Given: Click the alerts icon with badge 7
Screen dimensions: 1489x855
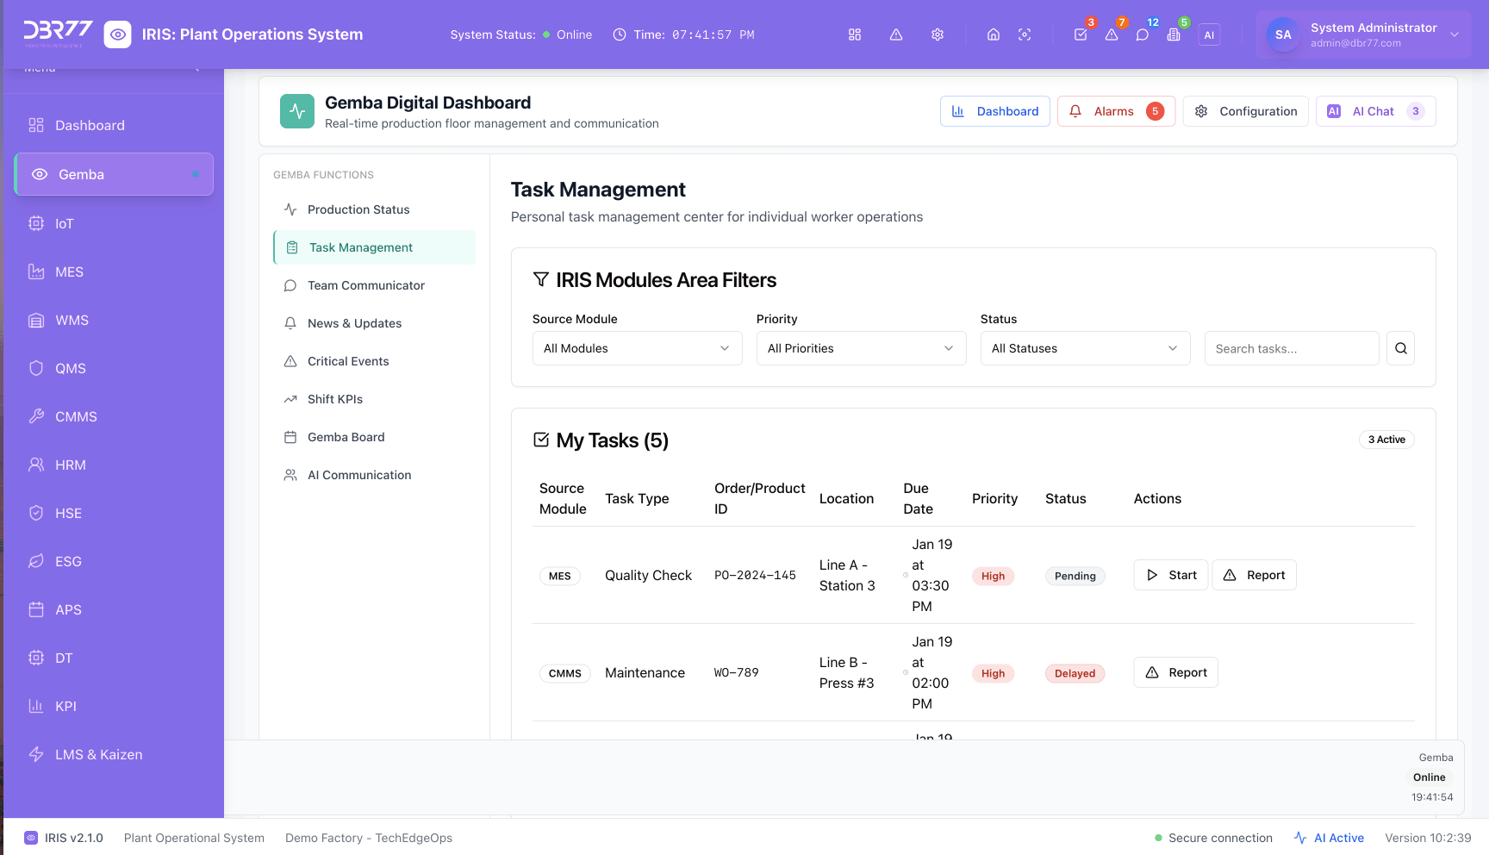Looking at the screenshot, I should pos(1112,34).
